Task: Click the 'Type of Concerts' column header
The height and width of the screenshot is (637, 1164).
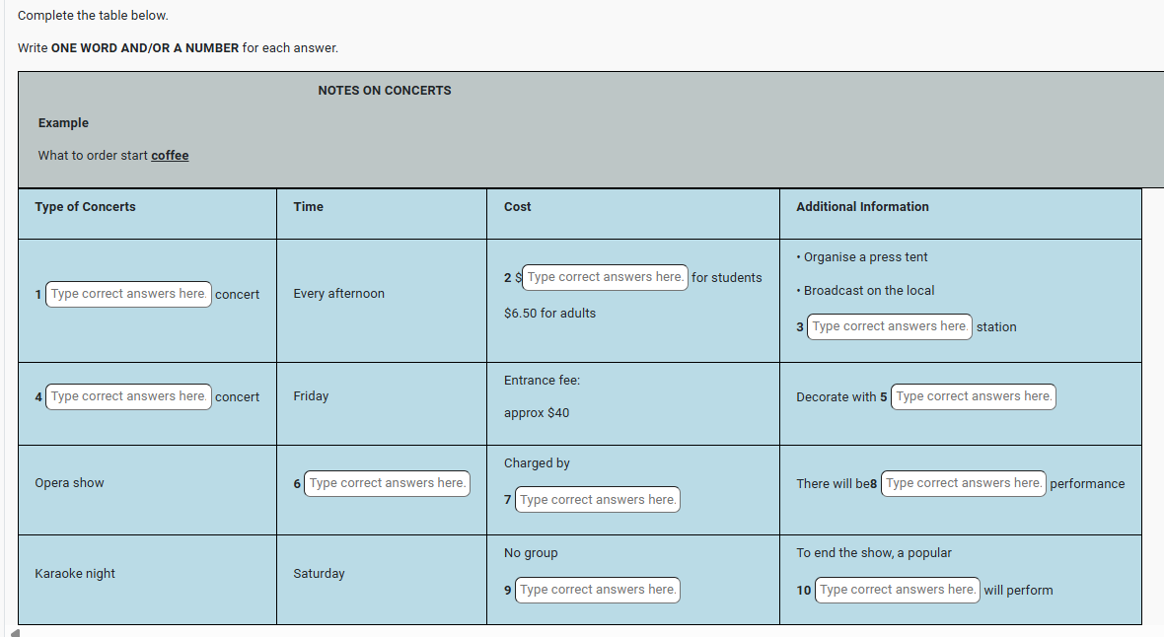Action: point(85,207)
